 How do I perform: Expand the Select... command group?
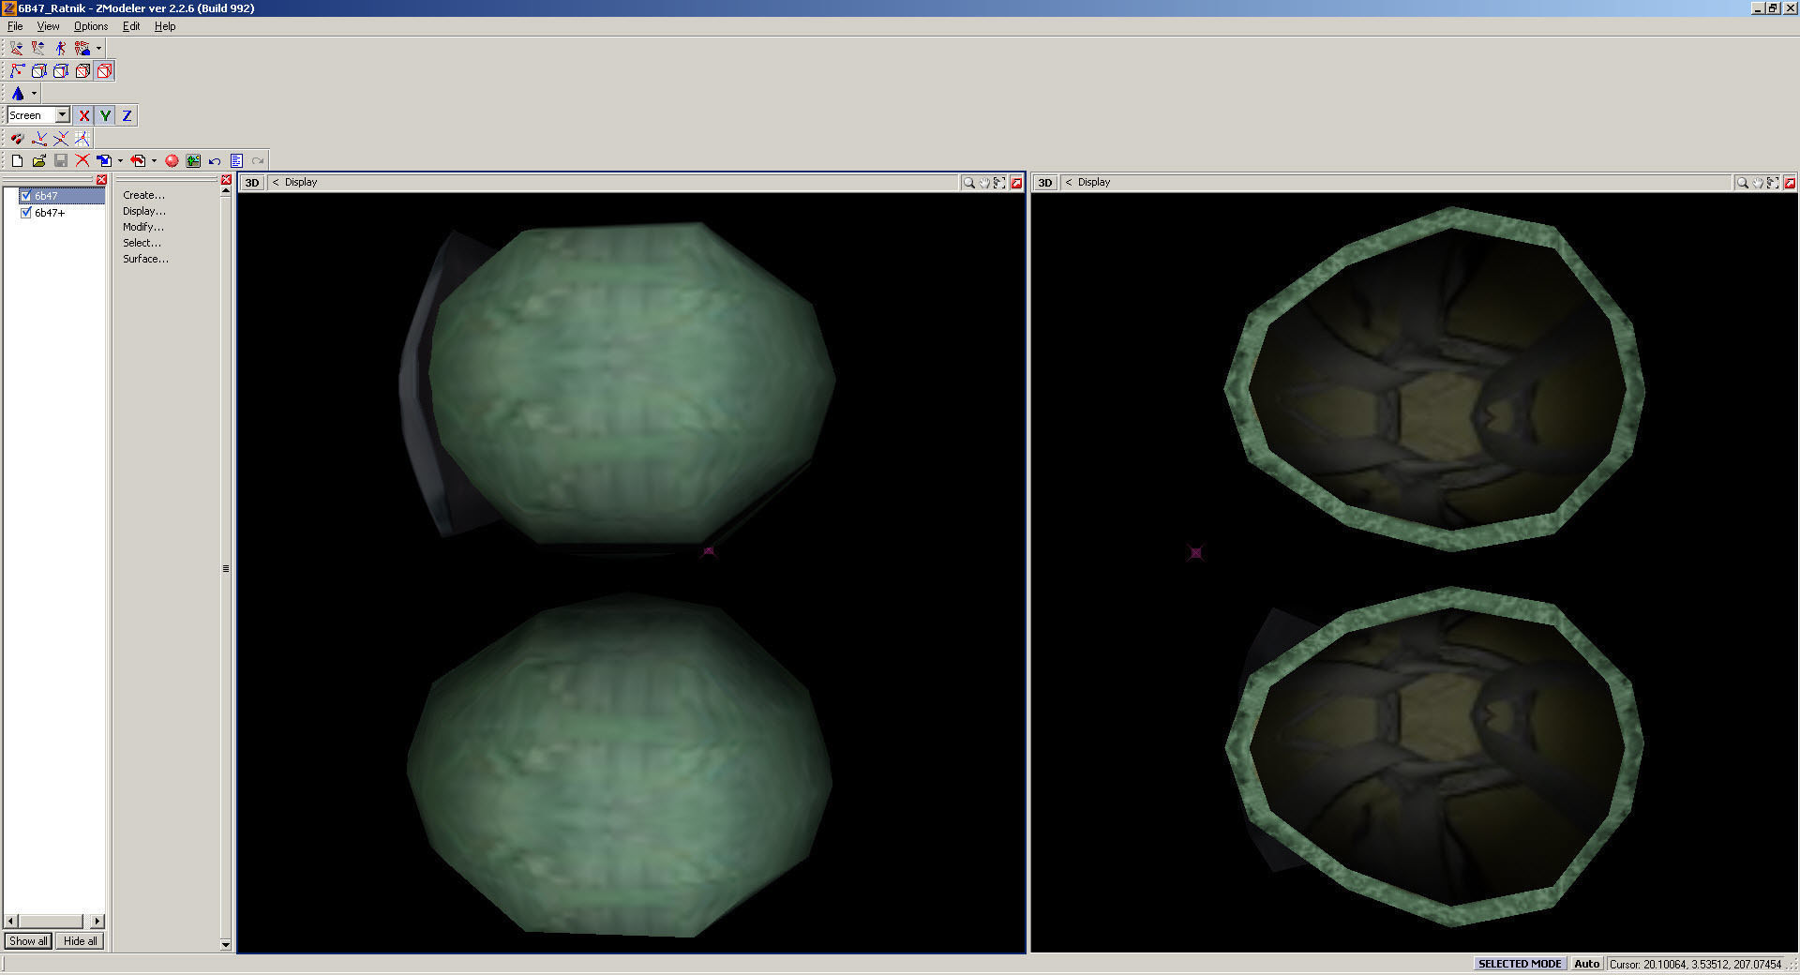coord(142,243)
